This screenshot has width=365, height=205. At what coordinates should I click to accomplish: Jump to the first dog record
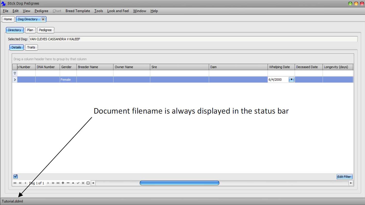15,183
